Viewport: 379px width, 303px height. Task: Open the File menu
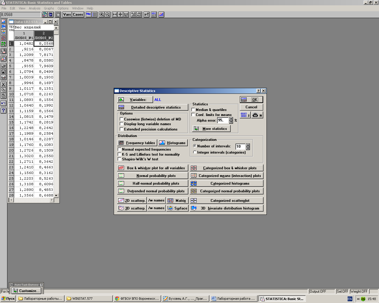tap(4, 8)
